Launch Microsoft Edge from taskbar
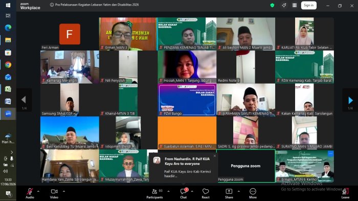This screenshot has width=358, height=201. coord(8,28)
